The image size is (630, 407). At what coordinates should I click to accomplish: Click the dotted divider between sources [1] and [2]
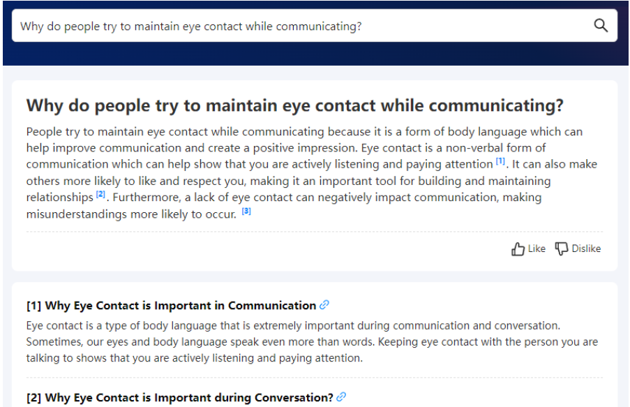[x=315, y=378]
